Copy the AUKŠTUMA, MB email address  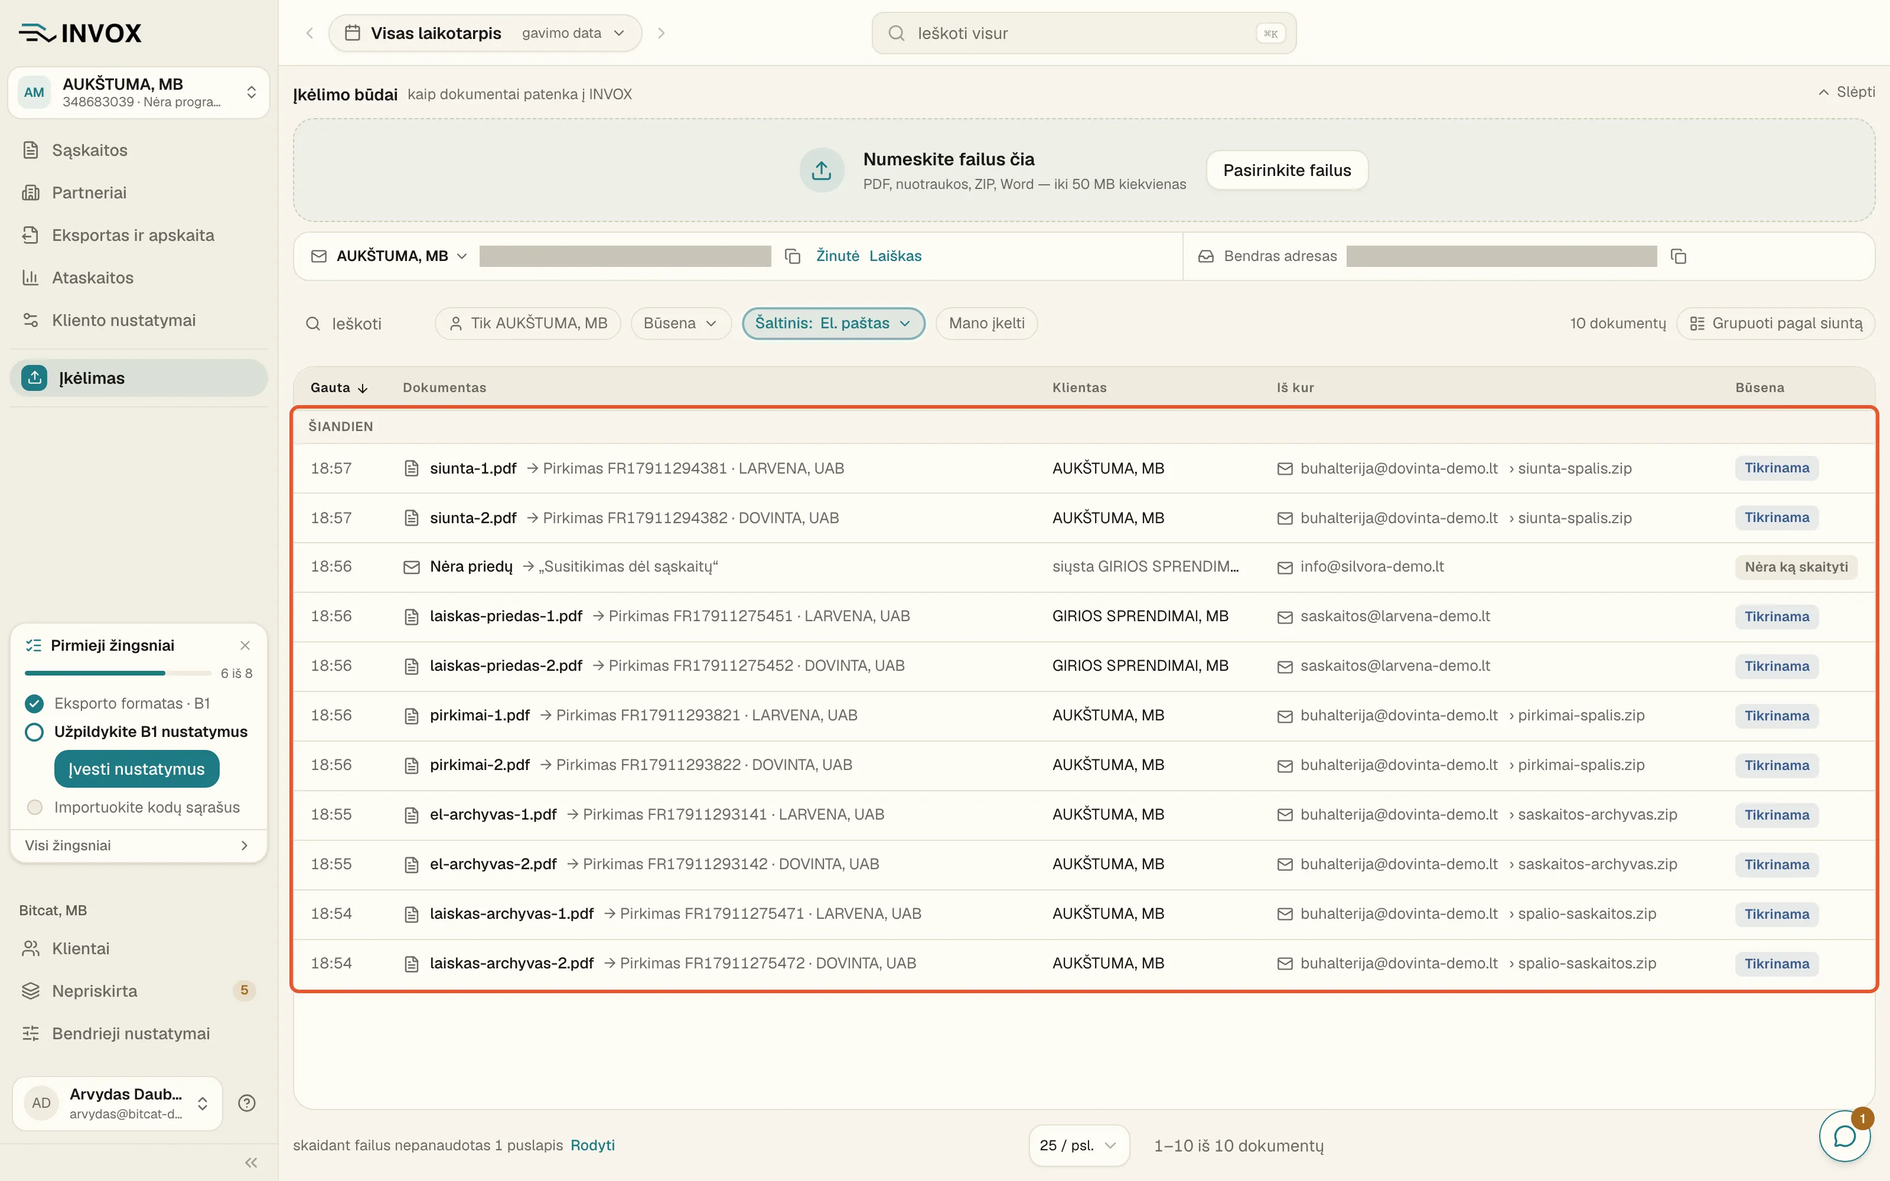pos(792,256)
